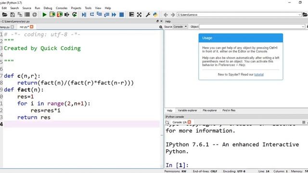Click 'def fact(n):' code line

pyautogui.click(x=24, y=90)
